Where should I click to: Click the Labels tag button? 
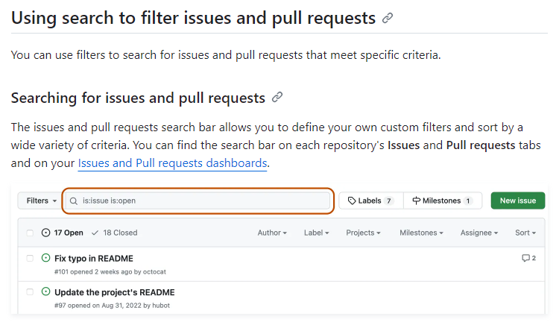click(x=370, y=201)
